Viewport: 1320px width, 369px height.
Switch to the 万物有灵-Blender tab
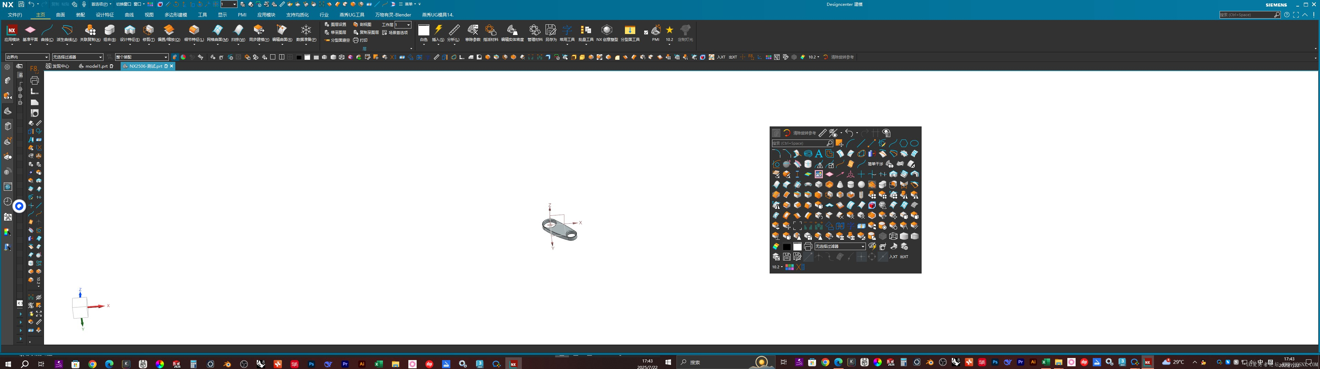tap(394, 15)
